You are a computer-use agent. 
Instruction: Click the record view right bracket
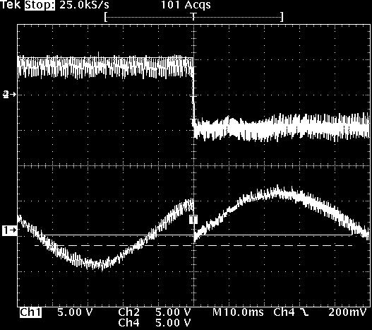pyautogui.click(x=282, y=17)
